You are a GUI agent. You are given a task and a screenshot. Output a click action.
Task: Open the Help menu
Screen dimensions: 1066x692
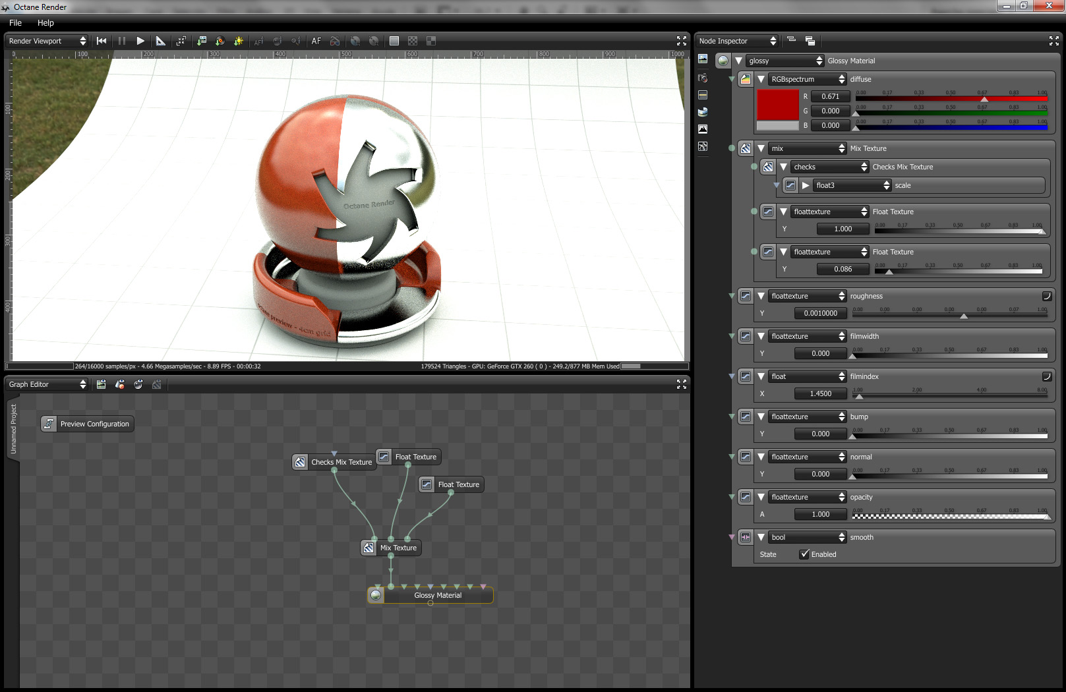[45, 23]
